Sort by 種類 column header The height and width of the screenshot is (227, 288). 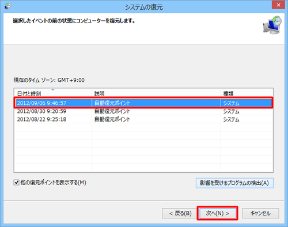click(247, 93)
